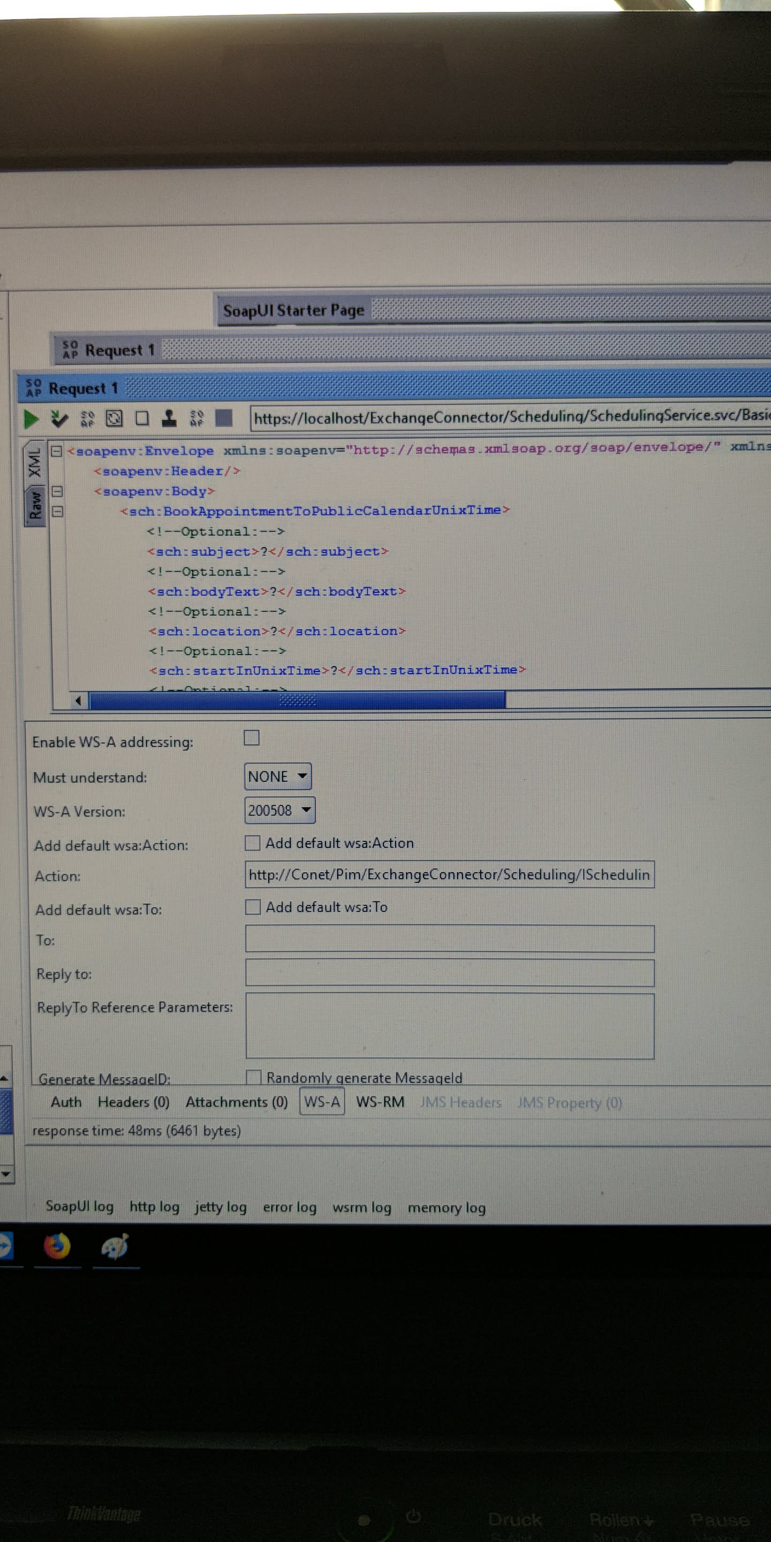Open the SoapUI log panel
Viewport: 771px width, 1542px height.
click(80, 1206)
